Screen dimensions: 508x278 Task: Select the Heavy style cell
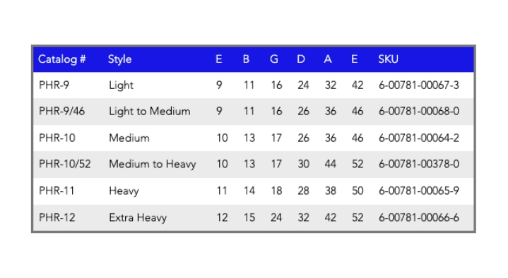tap(124, 191)
